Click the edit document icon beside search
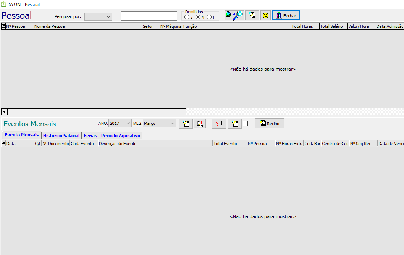Screen dimensions: 404x255 pyautogui.click(x=252, y=15)
